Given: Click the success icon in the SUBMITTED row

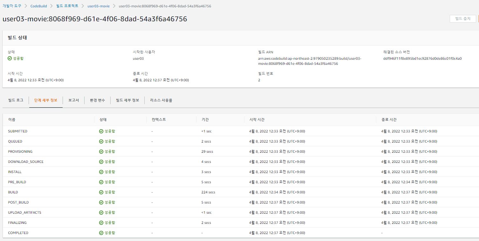Looking at the screenshot, I should click(x=101, y=131).
